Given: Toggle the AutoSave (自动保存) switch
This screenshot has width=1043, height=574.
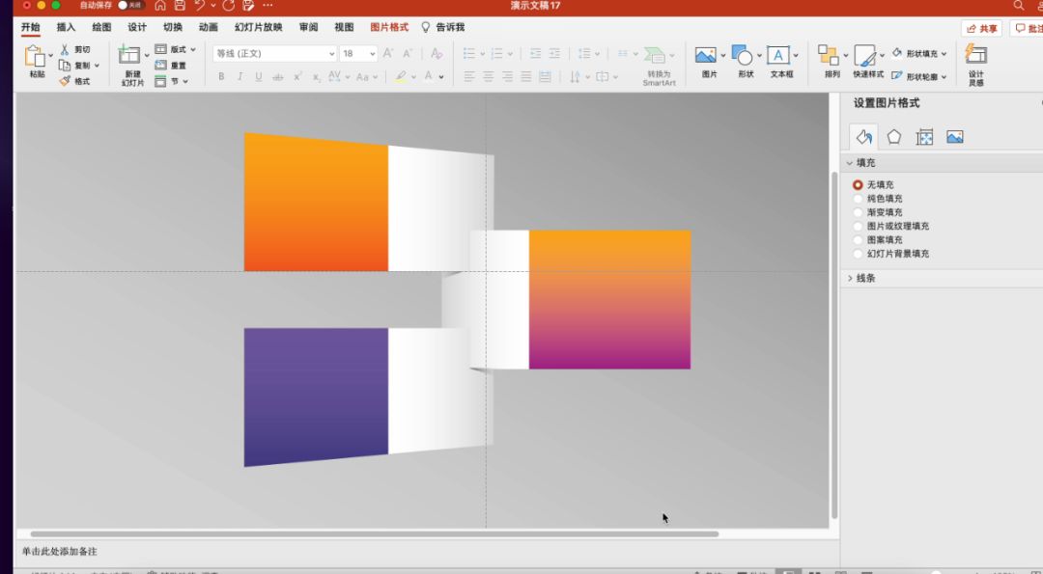Looking at the screenshot, I should [129, 6].
